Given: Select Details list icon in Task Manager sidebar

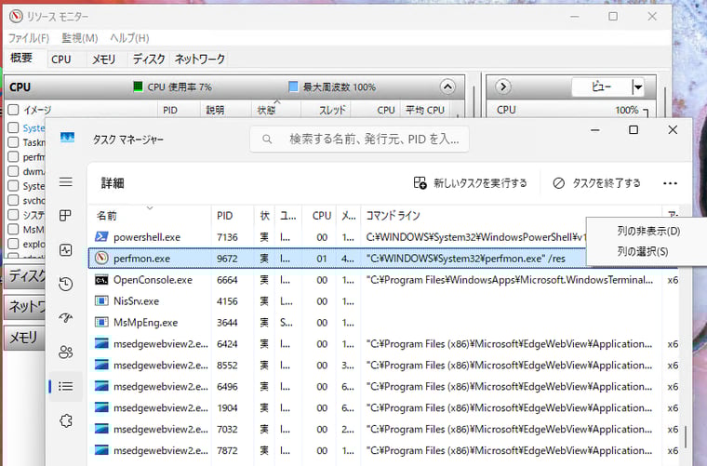Looking at the screenshot, I should click(66, 386).
